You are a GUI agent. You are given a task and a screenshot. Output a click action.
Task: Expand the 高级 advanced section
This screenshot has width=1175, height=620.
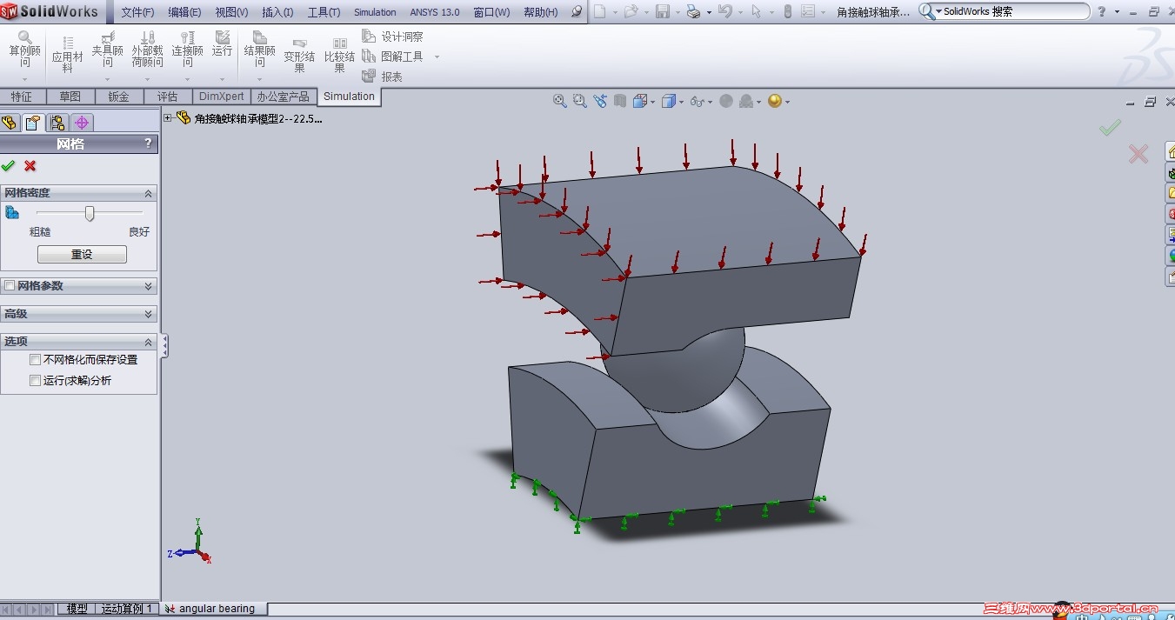click(x=148, y=314)
